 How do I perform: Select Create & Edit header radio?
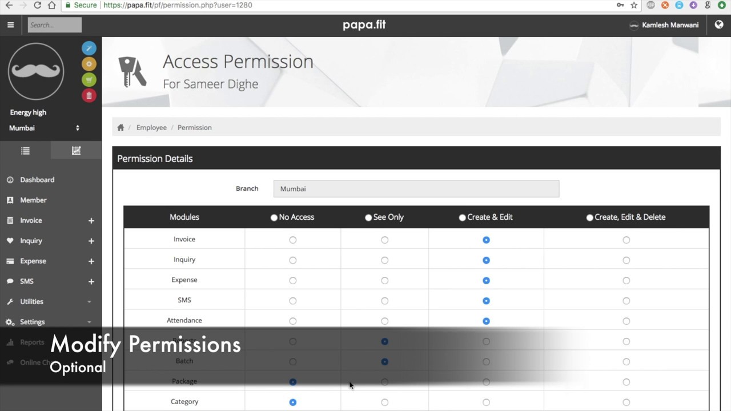pos(462,217)
